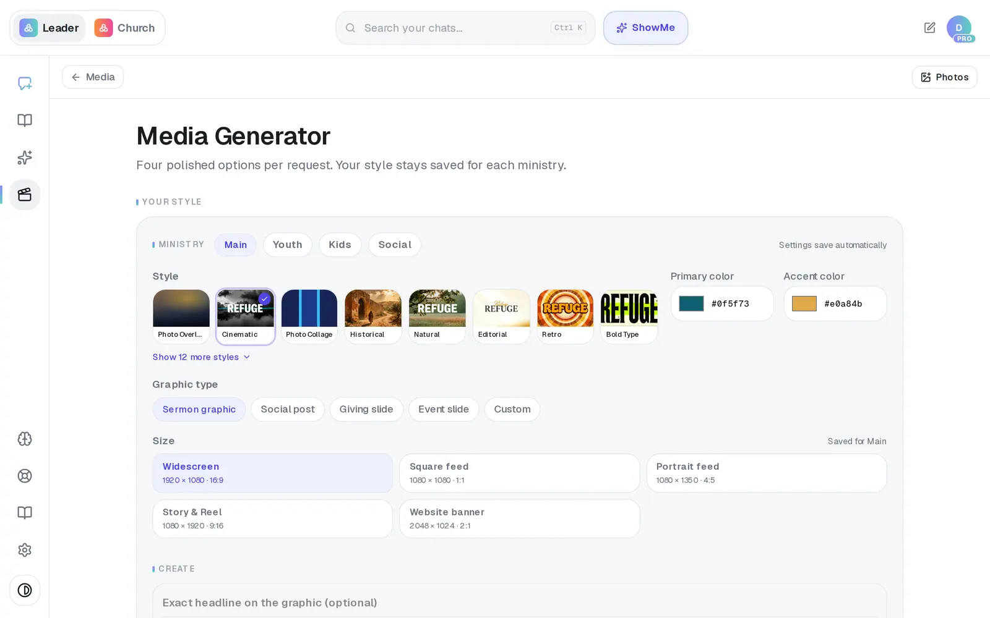Select the Square feed size option
990x618 pixels.
pyautogui.click(x=520, y=473)
